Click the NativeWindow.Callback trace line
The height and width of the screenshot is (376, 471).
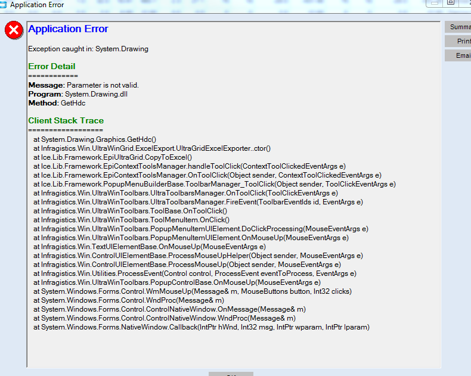(x=202, y=327)
